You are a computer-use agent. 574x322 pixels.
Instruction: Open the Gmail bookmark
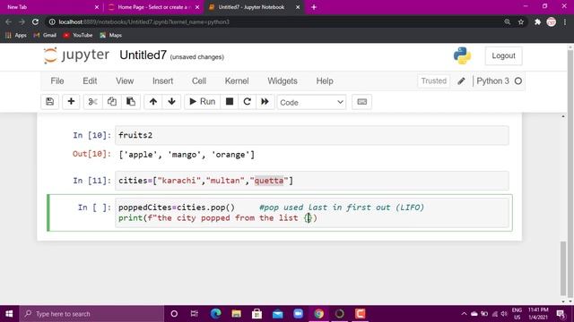pyautogui.click(x=45, y=36)
